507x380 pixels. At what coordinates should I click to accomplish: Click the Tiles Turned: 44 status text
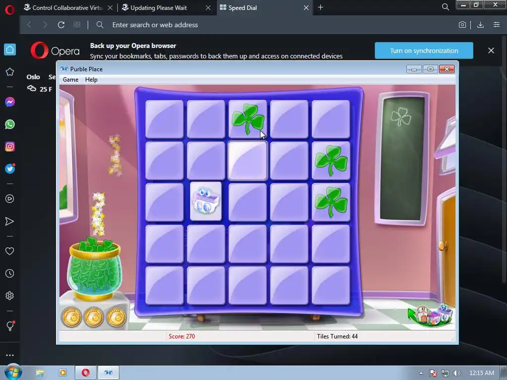click(x=337, y=336)
